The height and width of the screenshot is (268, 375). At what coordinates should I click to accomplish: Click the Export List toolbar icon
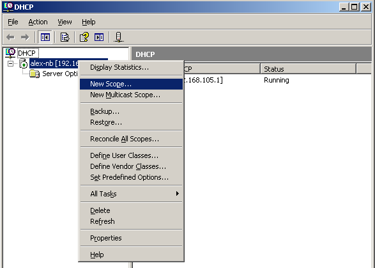click(x=65, y=37)
